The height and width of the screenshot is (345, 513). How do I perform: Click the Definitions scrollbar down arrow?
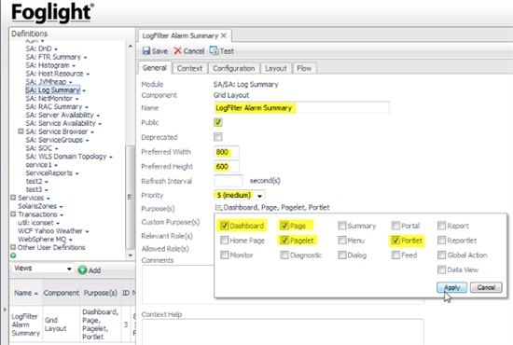(131, 255)
